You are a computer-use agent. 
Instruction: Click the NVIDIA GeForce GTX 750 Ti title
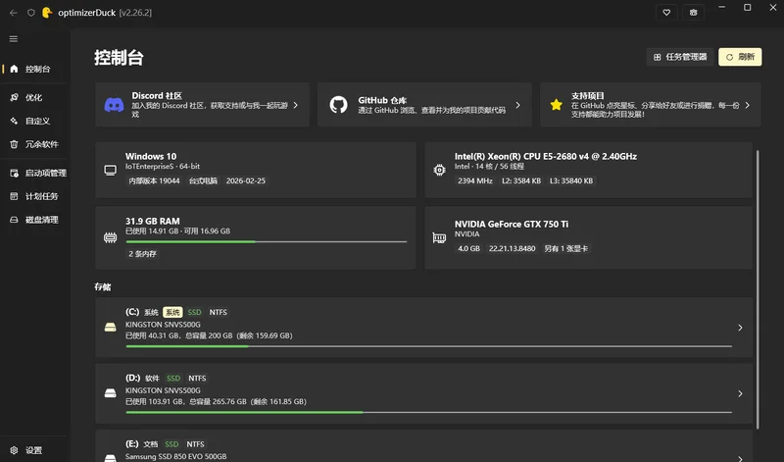tap(511, 224)
